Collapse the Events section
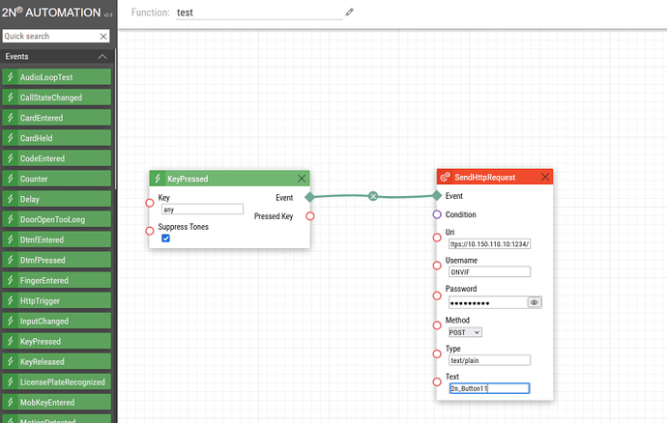This screenshot has height=423, width=667. tap(102, 57)
